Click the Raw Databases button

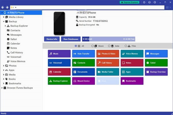[71, 39]
